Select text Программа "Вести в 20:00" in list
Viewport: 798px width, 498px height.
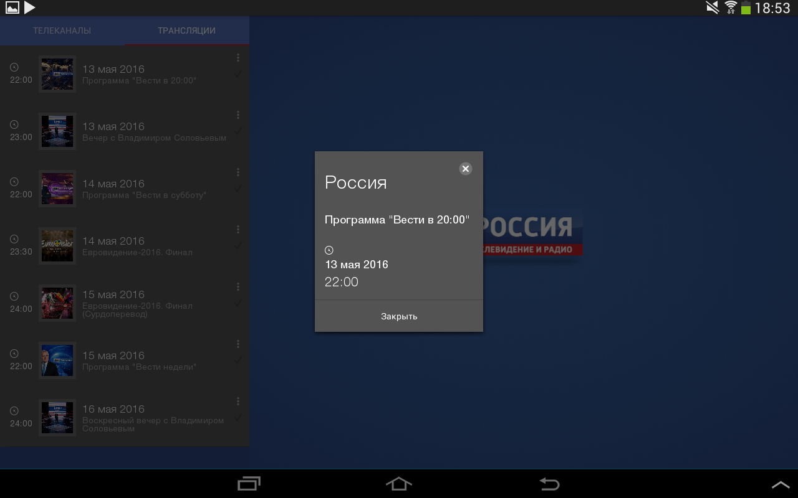pyautogui.click(x=139, y=81)
